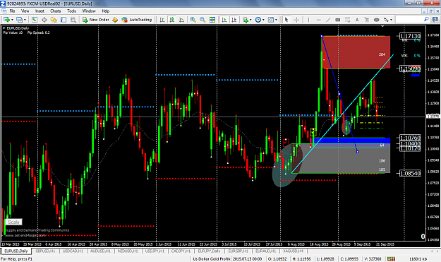441x262 pixels.
Task: Select the Cursor arrow tool
Action: pos(286,20)
